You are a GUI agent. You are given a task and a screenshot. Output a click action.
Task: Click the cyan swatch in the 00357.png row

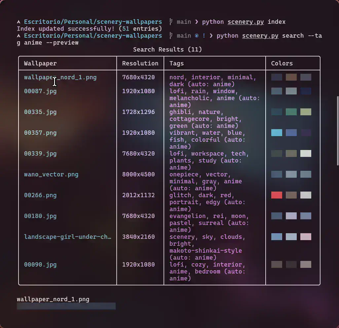point(277,133)
